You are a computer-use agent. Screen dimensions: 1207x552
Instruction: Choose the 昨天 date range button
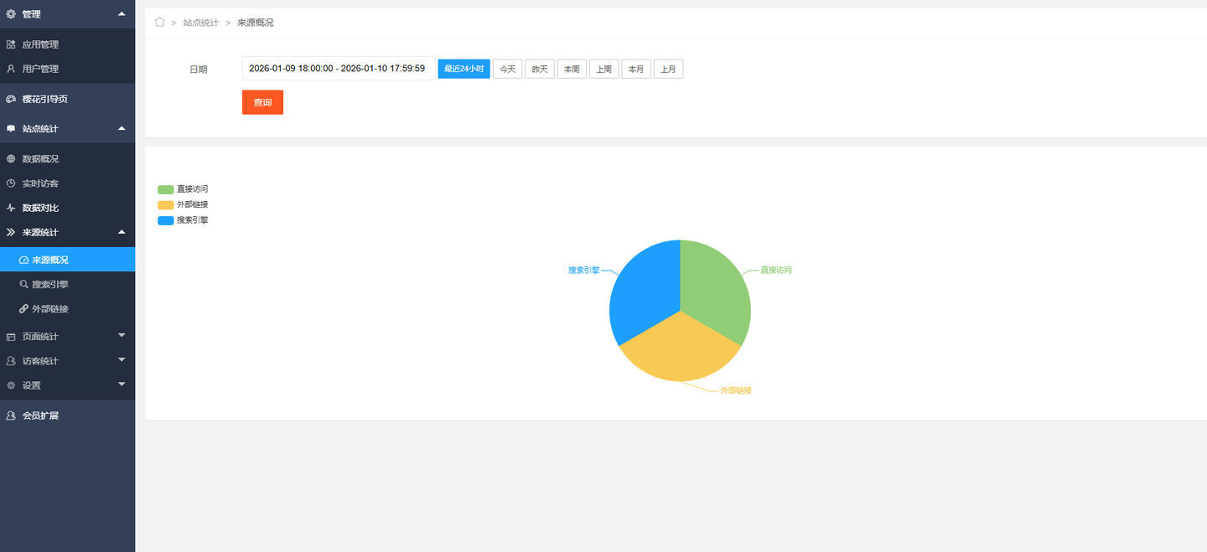[x=540, y=69]
